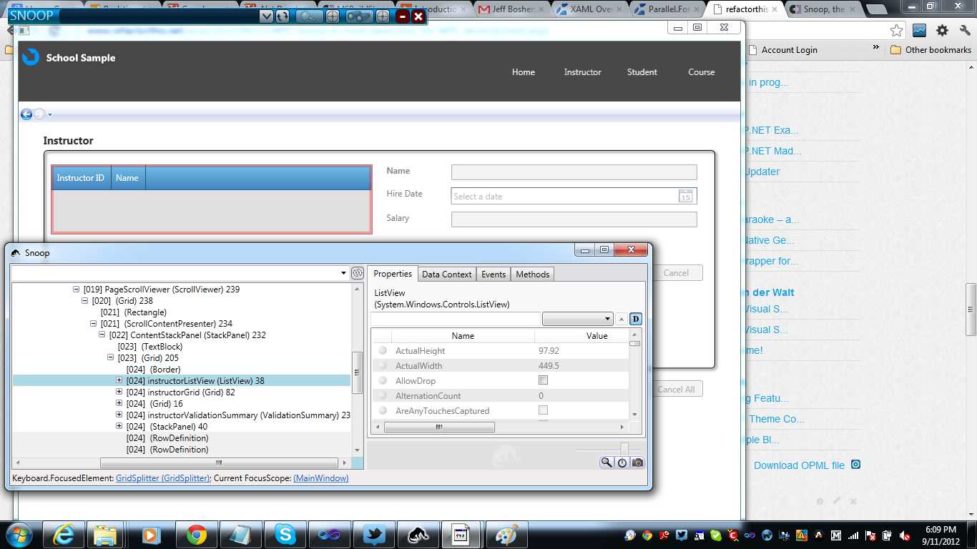Click the binoculars Snoop icon in launcher bar
The height and width of the screenshot is (549, 977).
tap(359, 16)
